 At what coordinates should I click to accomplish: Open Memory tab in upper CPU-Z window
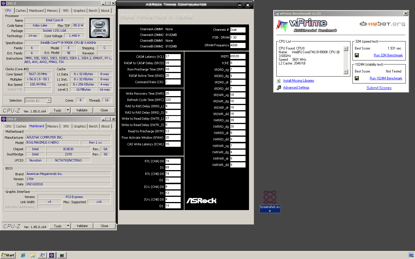(x=52, y=11)
